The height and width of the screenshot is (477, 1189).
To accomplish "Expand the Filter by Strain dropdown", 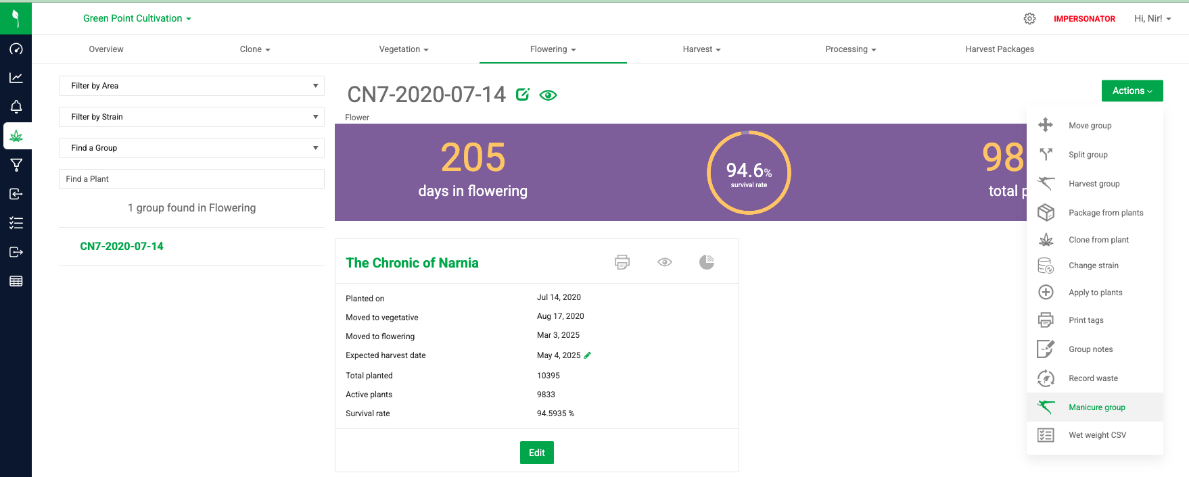I will (191, 117).
